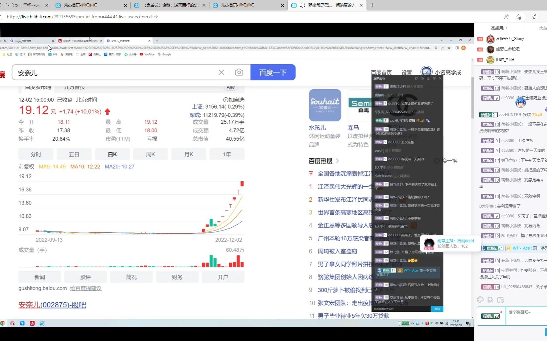Click the Chrome icon on taskbar
The image size is (547, 341).
coord(3,323)
